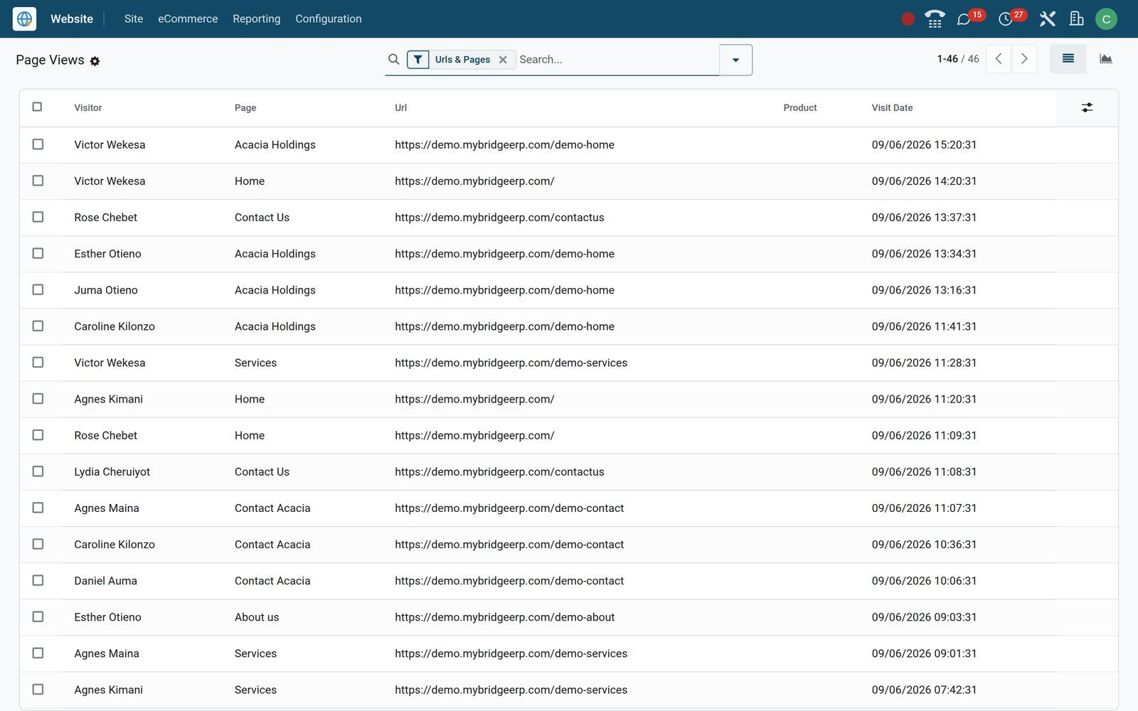
Task: Click the Daniel Auma visitor cell
Action: tap(105, 581)
